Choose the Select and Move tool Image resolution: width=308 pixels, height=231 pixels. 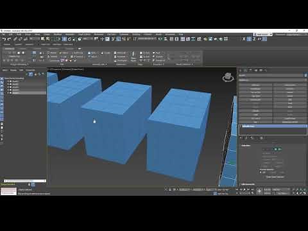(64, 39)
